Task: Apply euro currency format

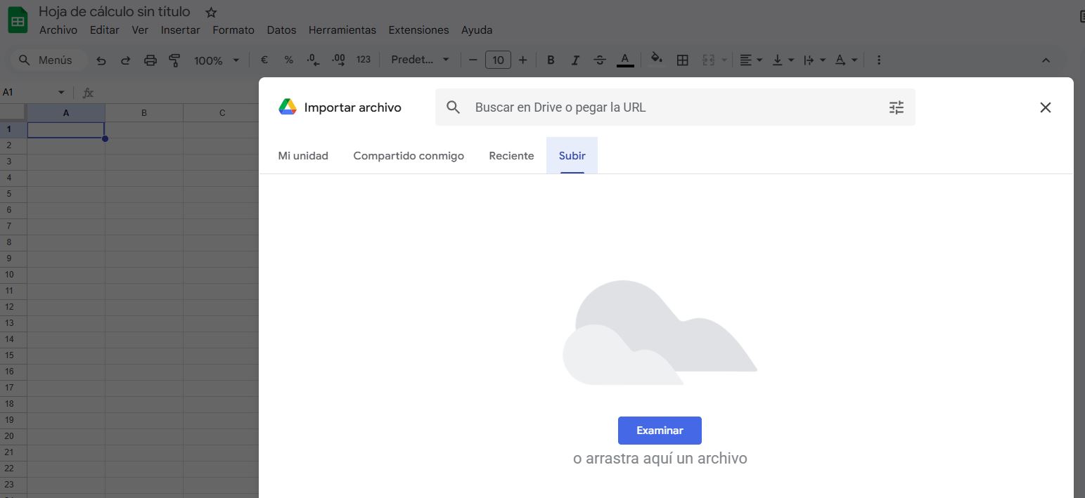Action: click(264, 60)
